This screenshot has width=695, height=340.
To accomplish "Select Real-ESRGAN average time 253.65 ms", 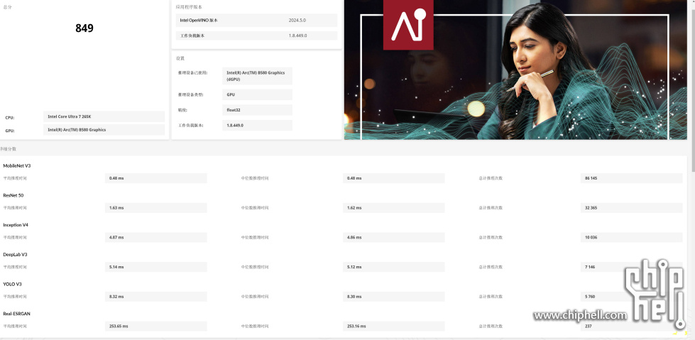I will (x=156, y=327).
